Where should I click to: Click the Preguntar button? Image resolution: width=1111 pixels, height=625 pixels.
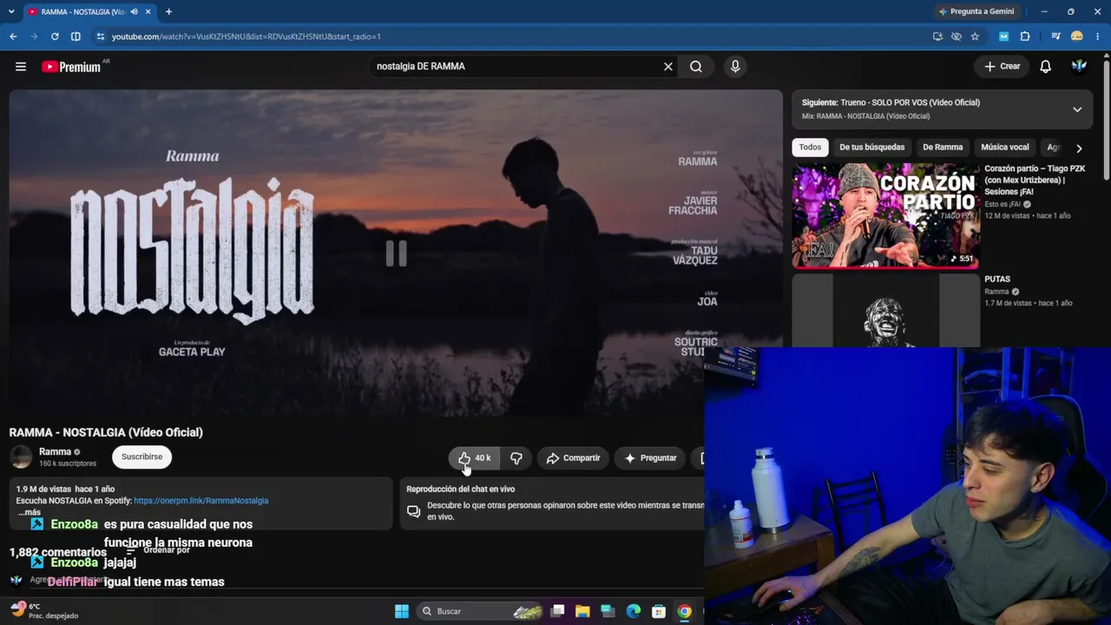click(650, 457)
